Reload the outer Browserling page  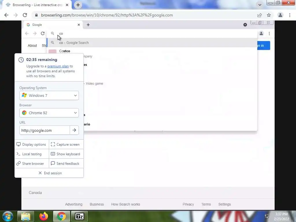tap(25, 15)
